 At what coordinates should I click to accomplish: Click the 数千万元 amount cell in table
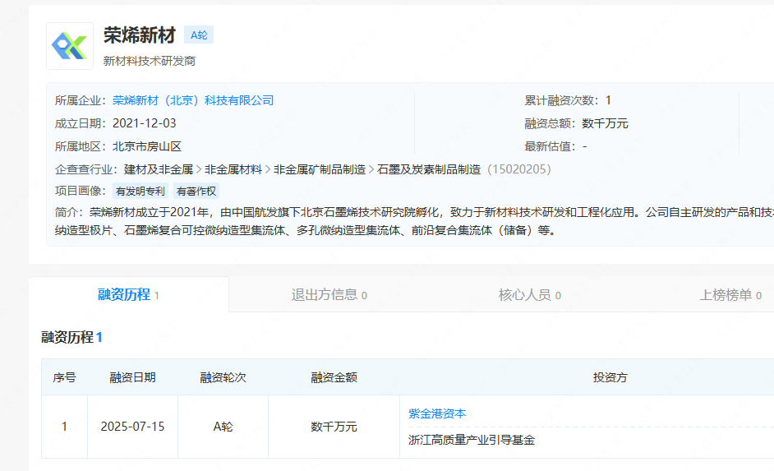pyautogui.click(x=334, y=427)
